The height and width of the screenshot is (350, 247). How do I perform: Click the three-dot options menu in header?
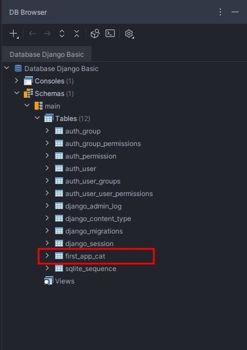click(x=220, y=12)
